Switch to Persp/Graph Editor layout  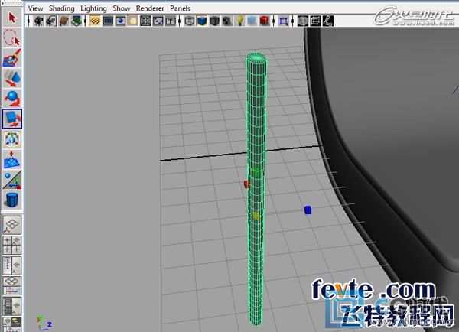click(12, 286)
